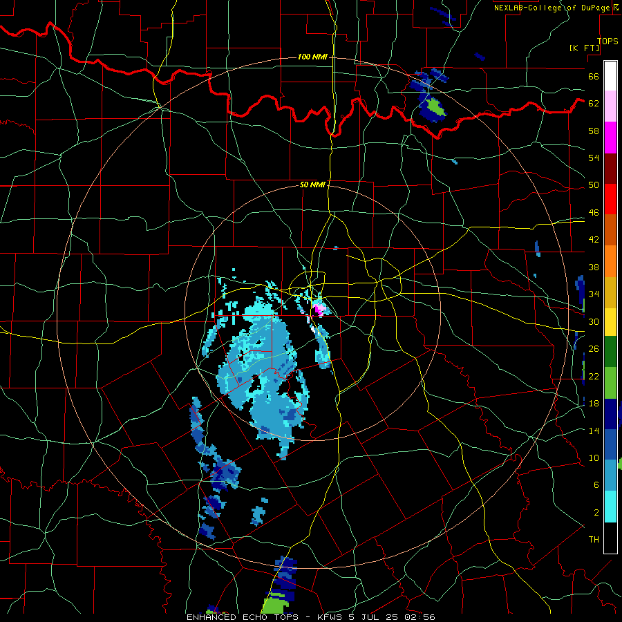The image size is (622, 622).
Task: Click the "14" legend value
Action: click(x=594, y=431)
